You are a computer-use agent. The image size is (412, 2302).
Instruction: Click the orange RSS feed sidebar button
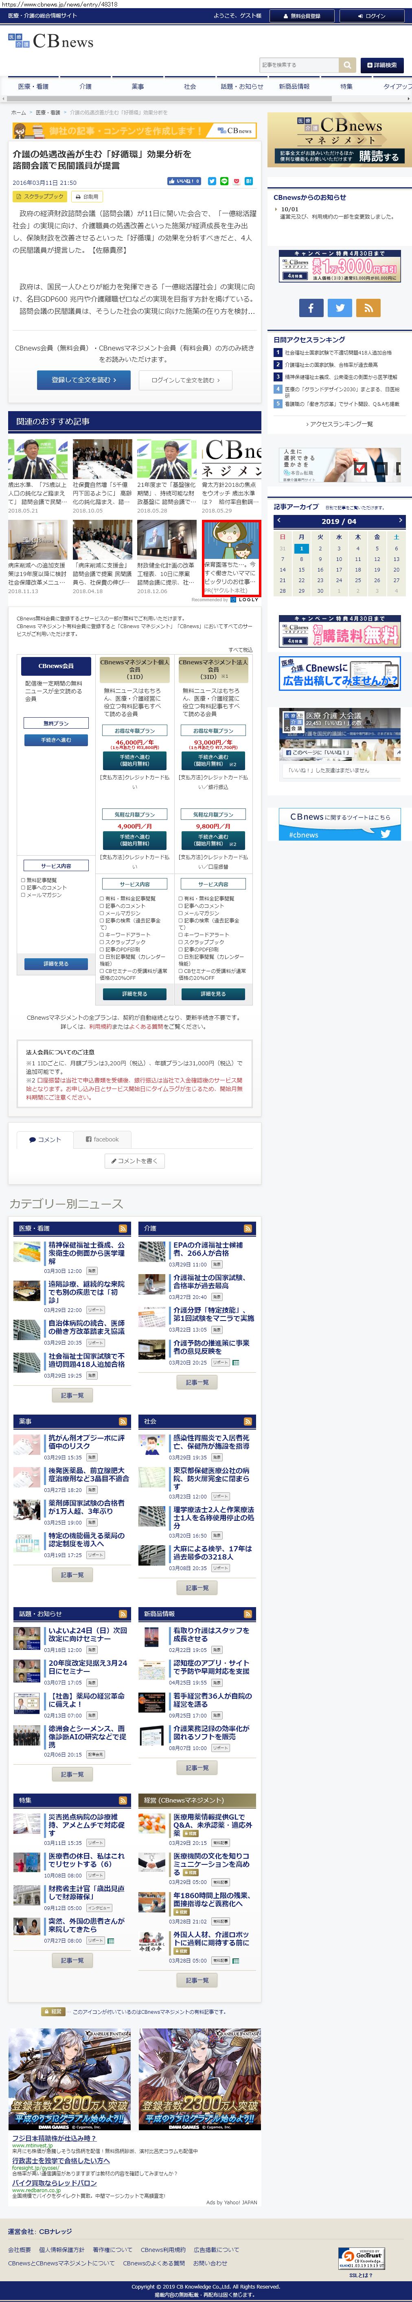point(368,307)
